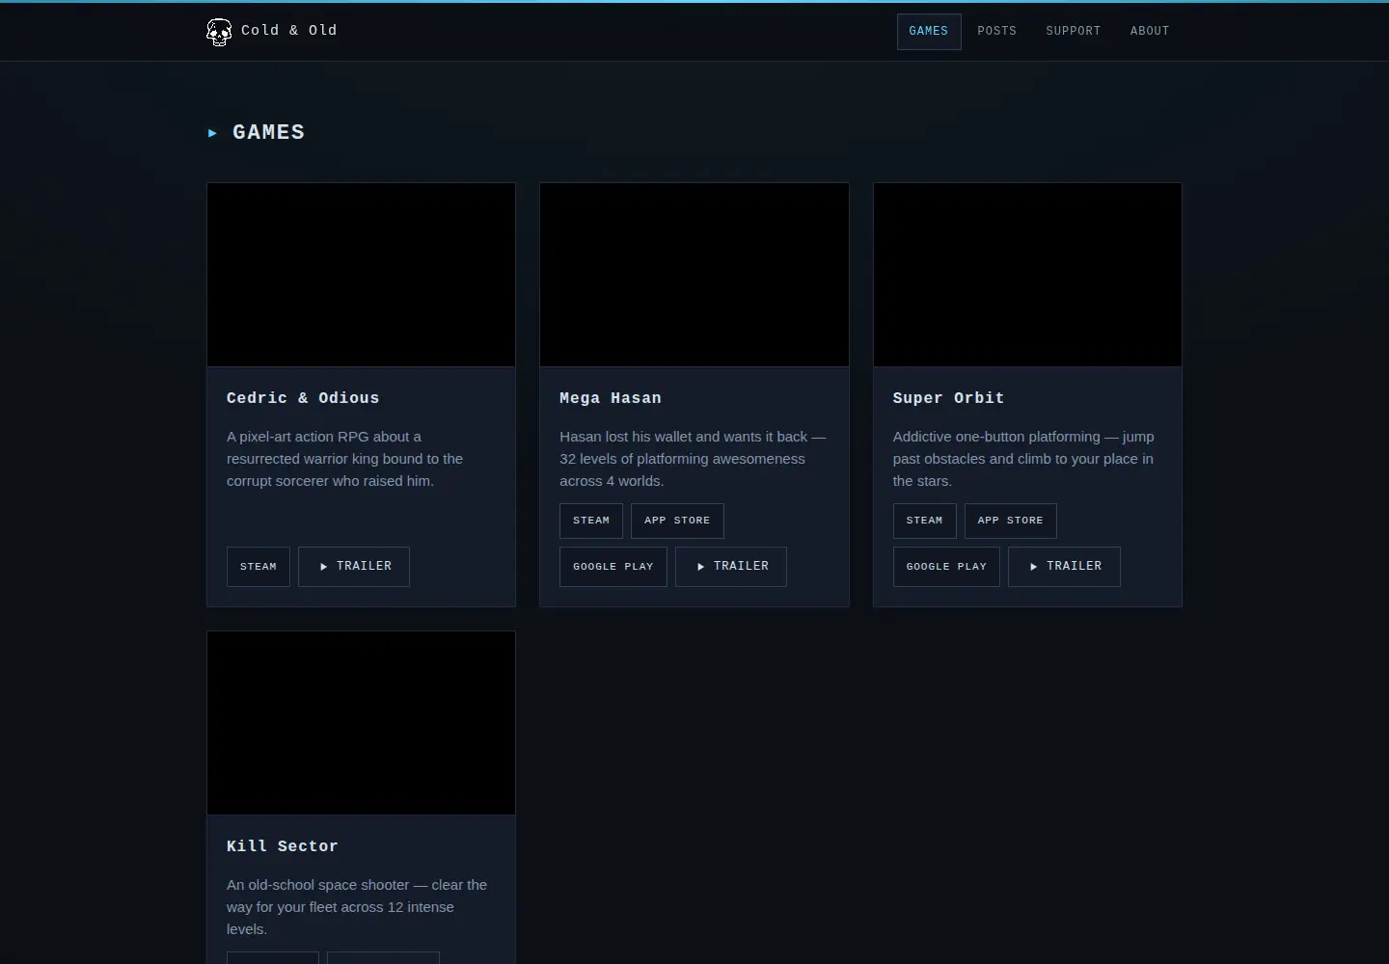1389x964 pixels.
Task: Open the ABOUT page
Action: 1150,32
